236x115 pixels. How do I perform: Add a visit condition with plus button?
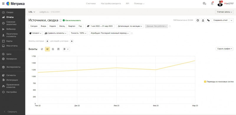coord(47,41)
